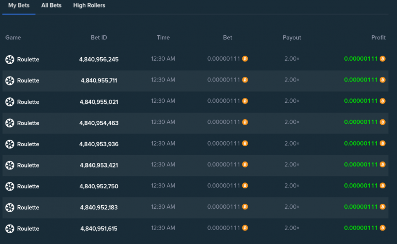397x244 pixels.
Task: Click 12:30 AM time in row 4,840,955,711
Action: click(x=163, y=80)
